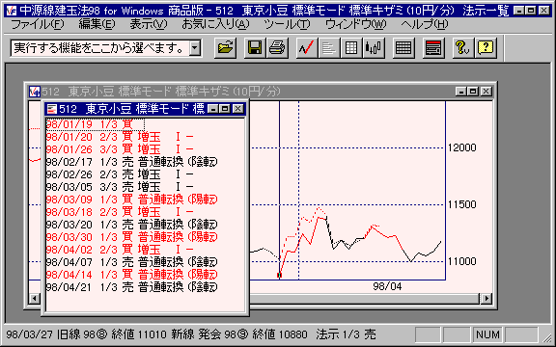Open the red striped signal list icon
Viewport: 556px width, 347px height.
[x=433, y=48]
